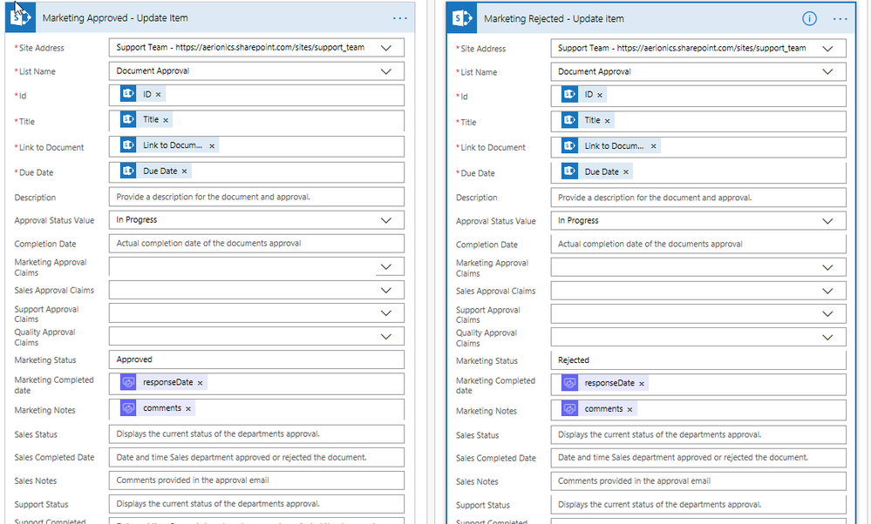Open ellipsis menu on Marketing Approved card
The width and height of the screenshot is (871, 524).
[x=399, y=17]
